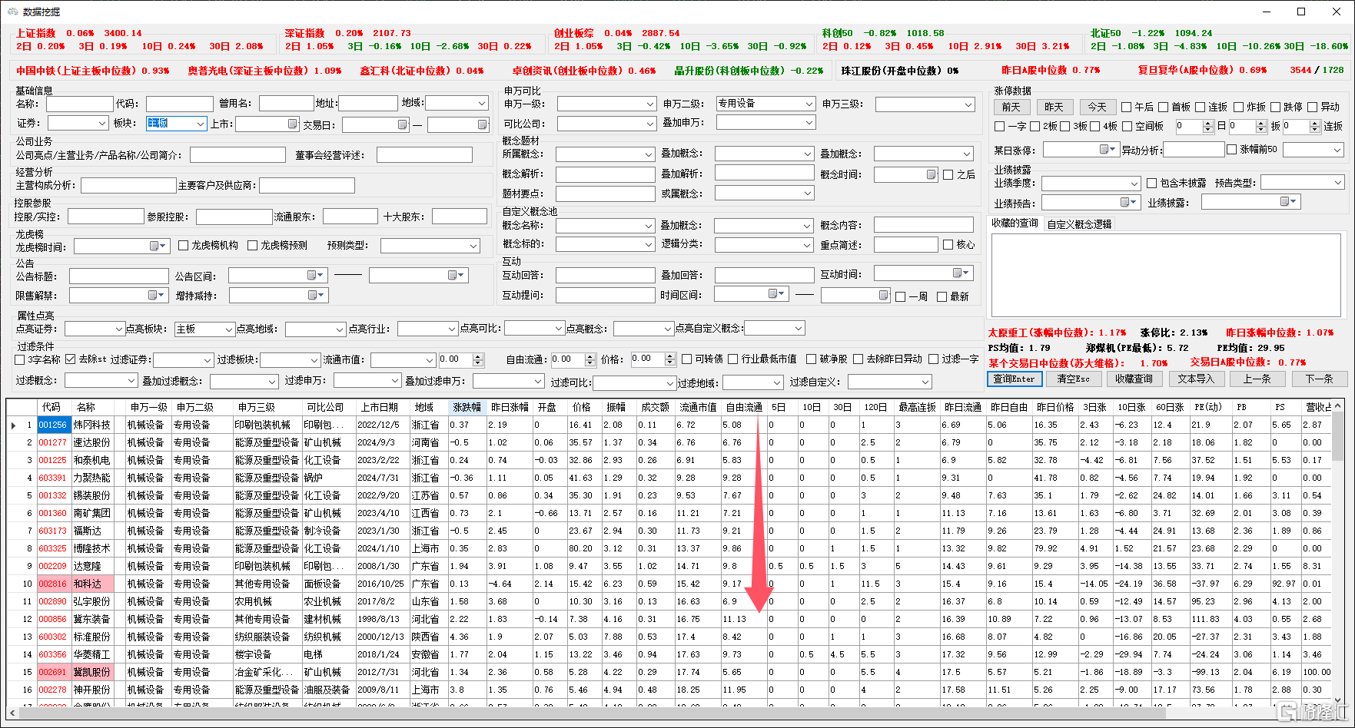Open the 所属概念 dropdown
Image resolution: width=1355 pixels, height=728 pixels.
tap(649, 154)
